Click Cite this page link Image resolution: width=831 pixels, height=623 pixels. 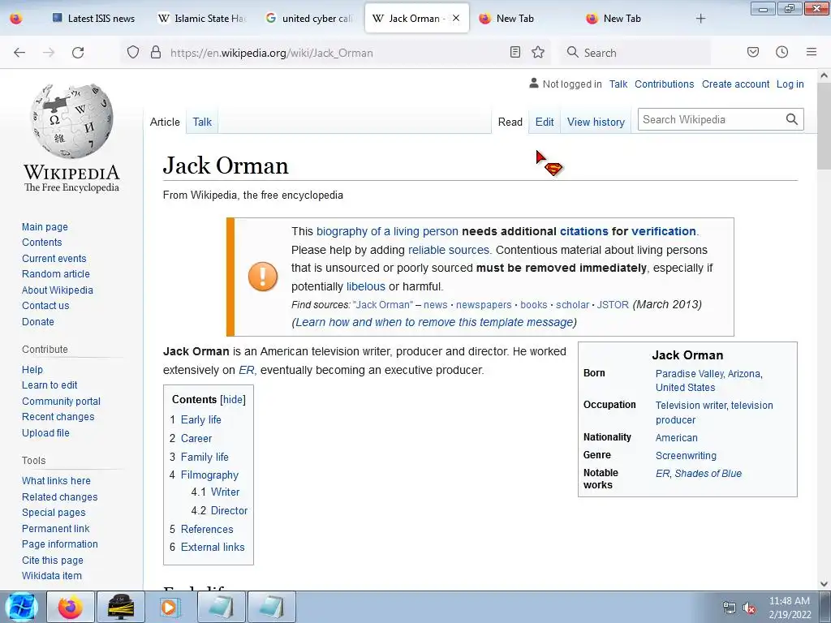coord(53,561)
